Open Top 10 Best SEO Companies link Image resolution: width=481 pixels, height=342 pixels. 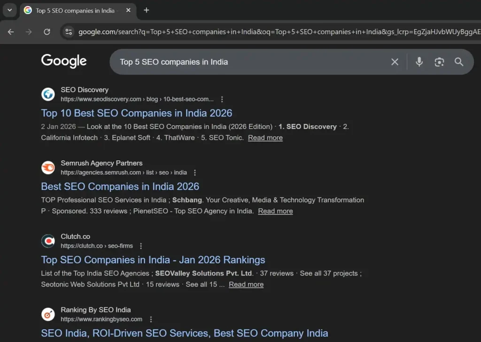pos(136,113)
